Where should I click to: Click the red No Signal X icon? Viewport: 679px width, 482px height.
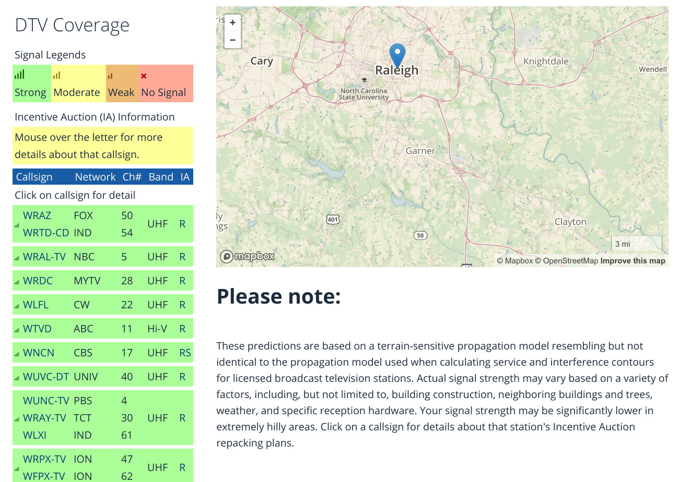pyautogui.click(x=144, y=76)
